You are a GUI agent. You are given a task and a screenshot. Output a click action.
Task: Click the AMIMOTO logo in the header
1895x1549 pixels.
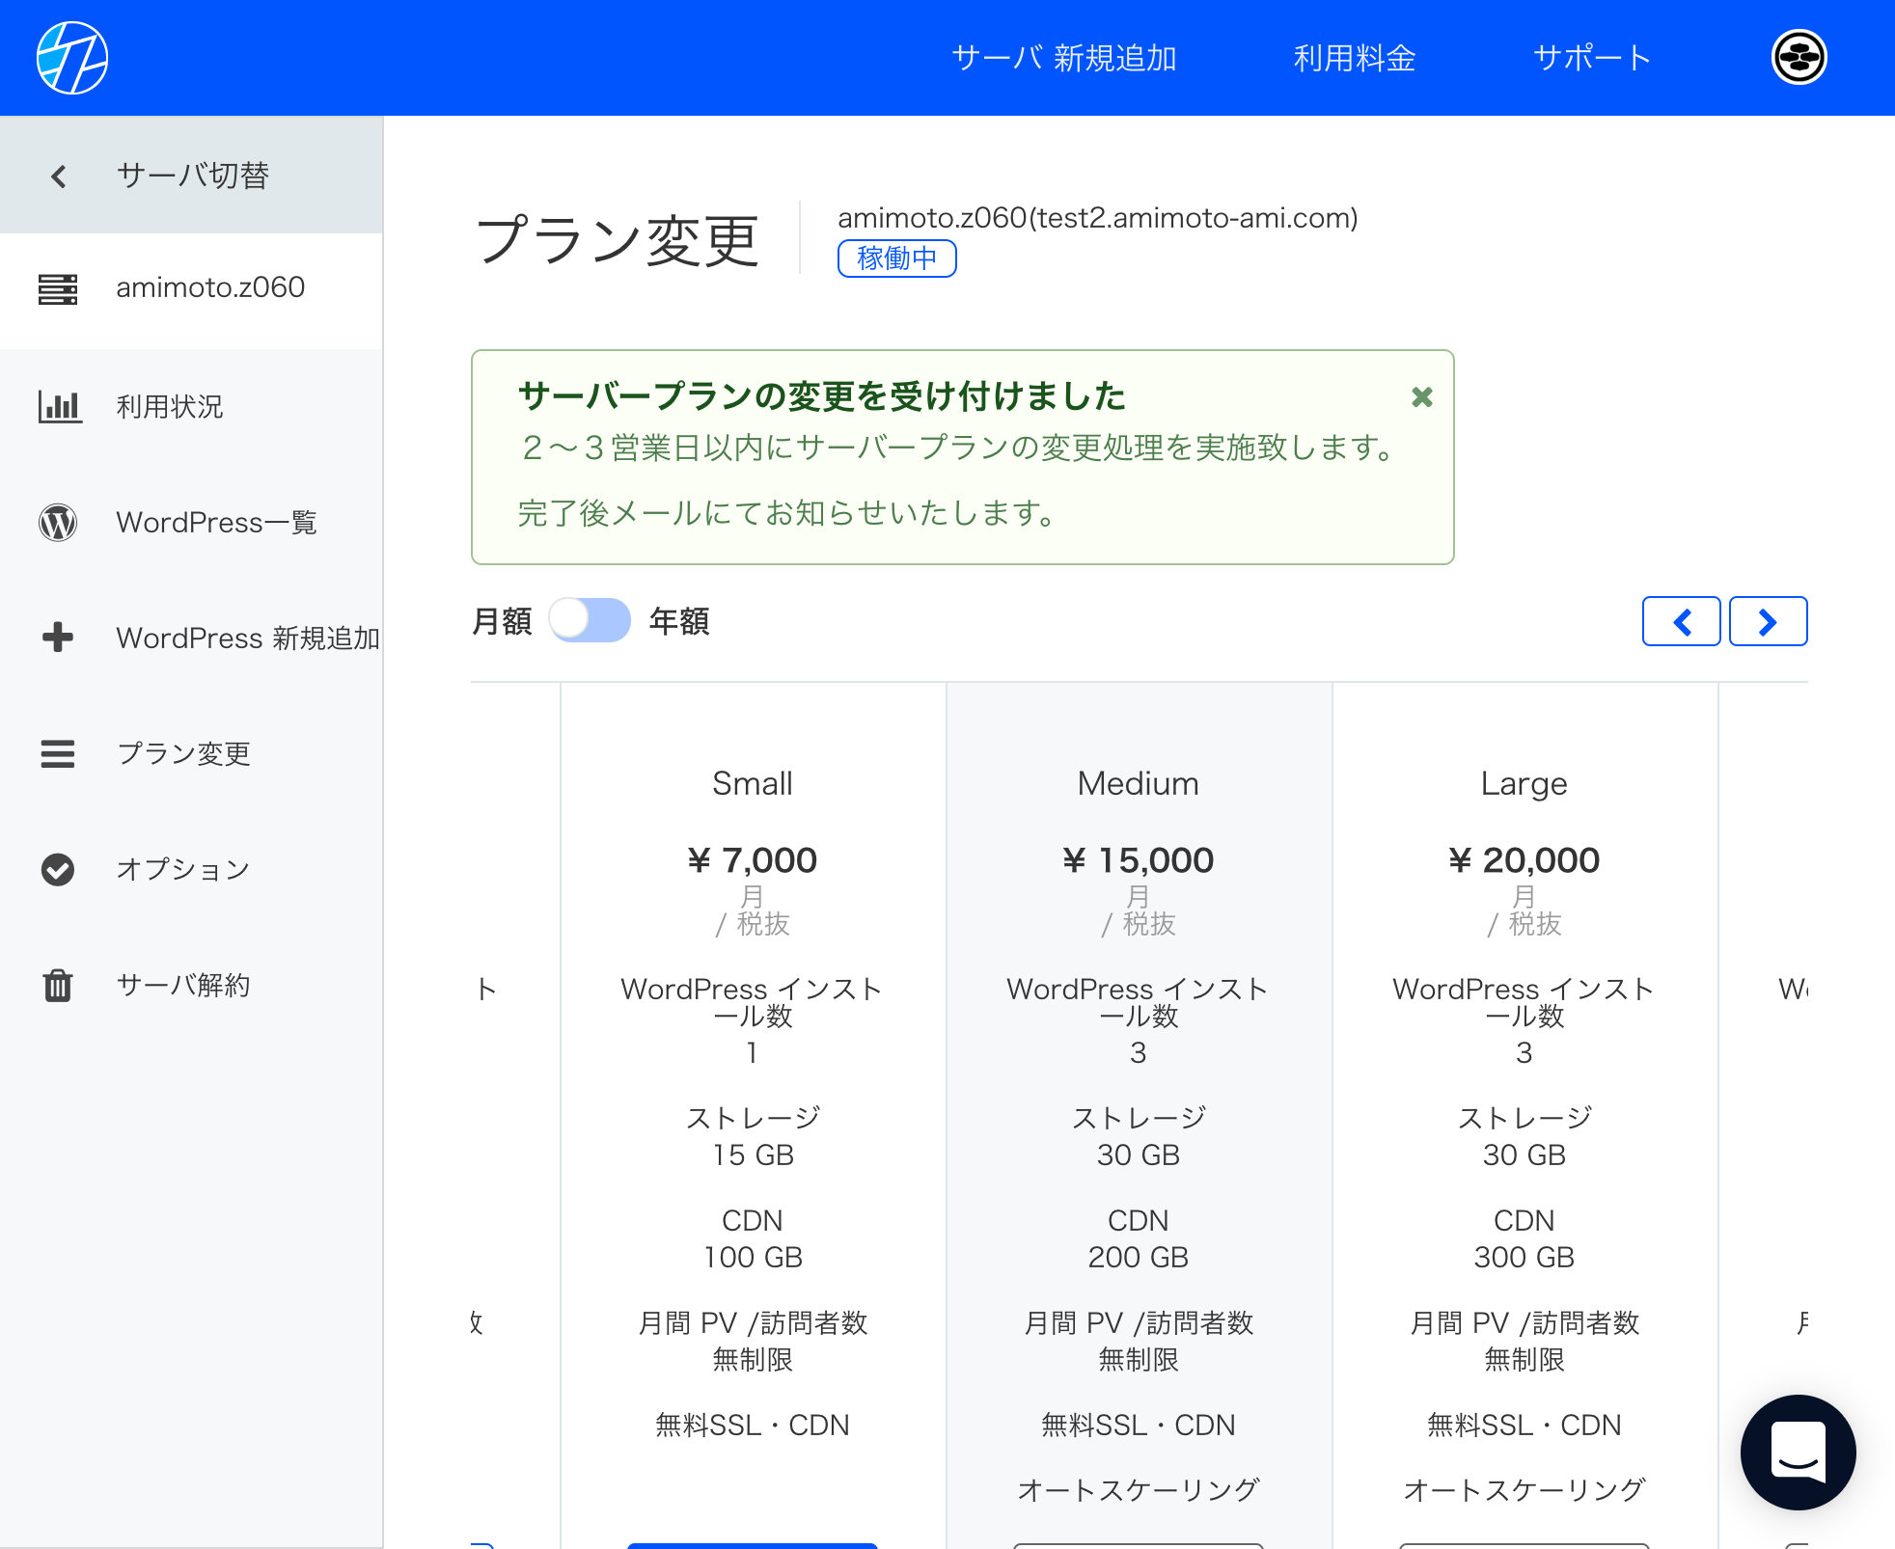(x=72, y=58)
